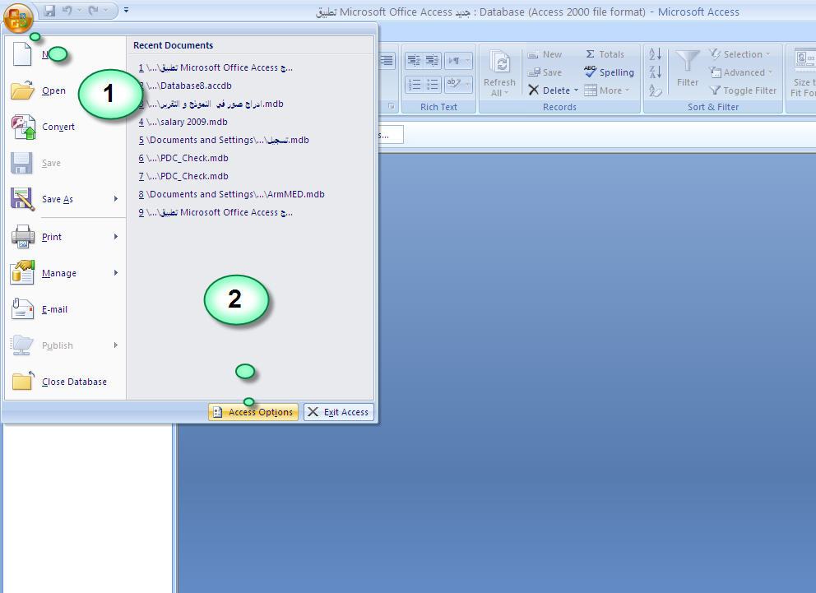Open recent document number 9
The height and width of the screenshot is (593, 816).
click(216, 212)
